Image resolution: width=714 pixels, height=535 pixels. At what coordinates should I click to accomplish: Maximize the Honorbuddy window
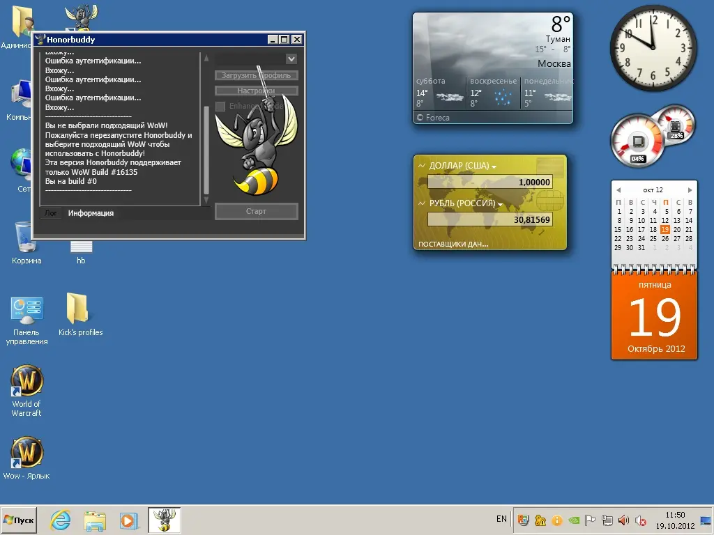coord(284,40)
